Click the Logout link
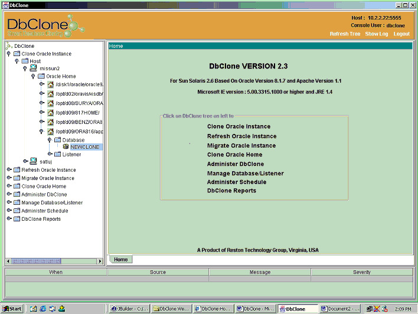Image resolution: width=418 pixels, height=314 pixels. pyautogui.click(x=401, y=34)
